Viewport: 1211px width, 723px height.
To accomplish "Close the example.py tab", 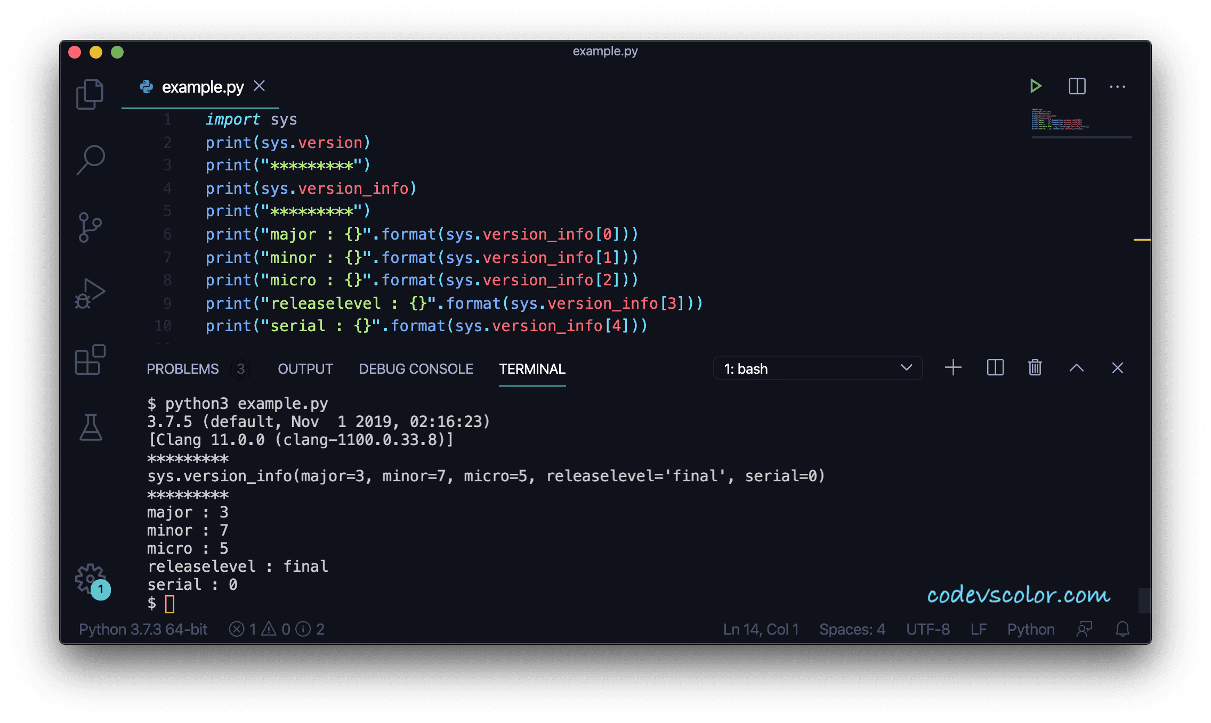I will coord(259,86).
